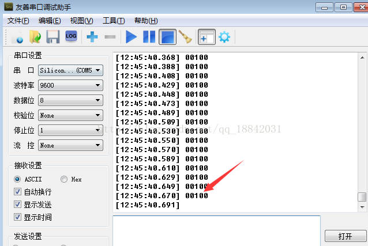Viewport: 368px width, 246px height.
Task: Click the add window panel icon
Action: point(206,37)
